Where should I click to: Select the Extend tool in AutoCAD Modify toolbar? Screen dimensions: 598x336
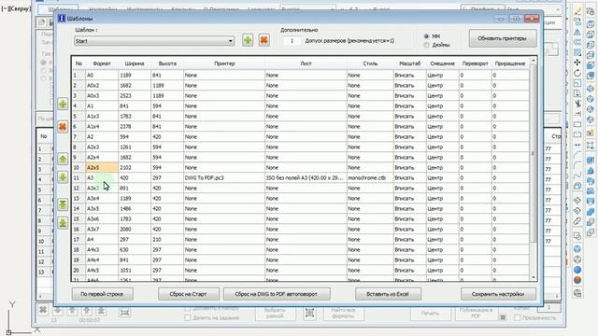577,114
